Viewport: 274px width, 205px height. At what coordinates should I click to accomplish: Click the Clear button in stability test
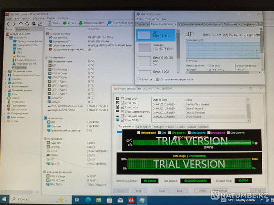click(x=162, y=191)
